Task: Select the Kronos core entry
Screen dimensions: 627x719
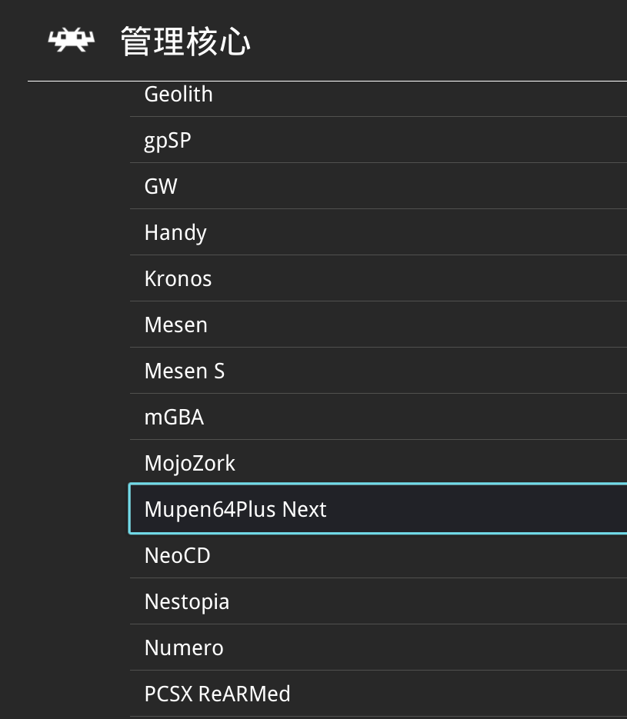Action: pos(178,279)
